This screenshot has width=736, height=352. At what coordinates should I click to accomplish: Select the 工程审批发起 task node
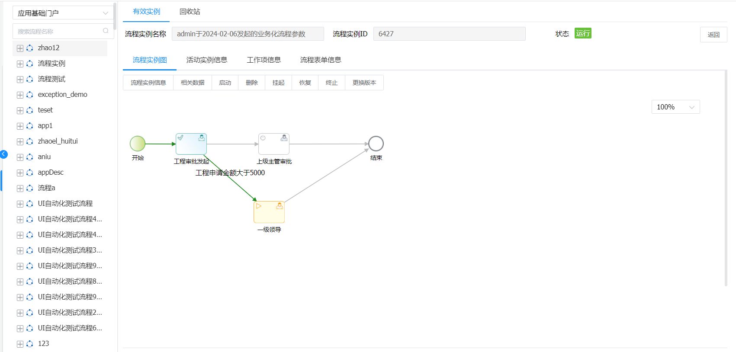[x=191, y=144]
